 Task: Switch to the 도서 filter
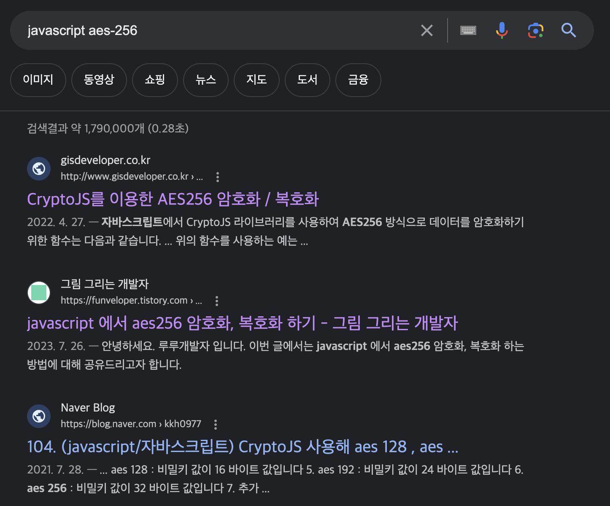tap(307, 80)
